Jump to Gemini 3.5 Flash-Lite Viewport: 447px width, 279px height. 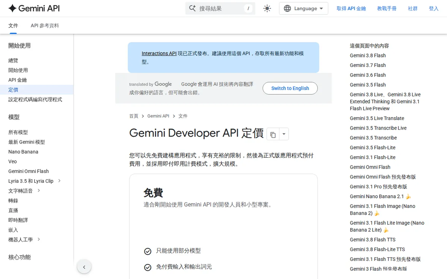372,147
